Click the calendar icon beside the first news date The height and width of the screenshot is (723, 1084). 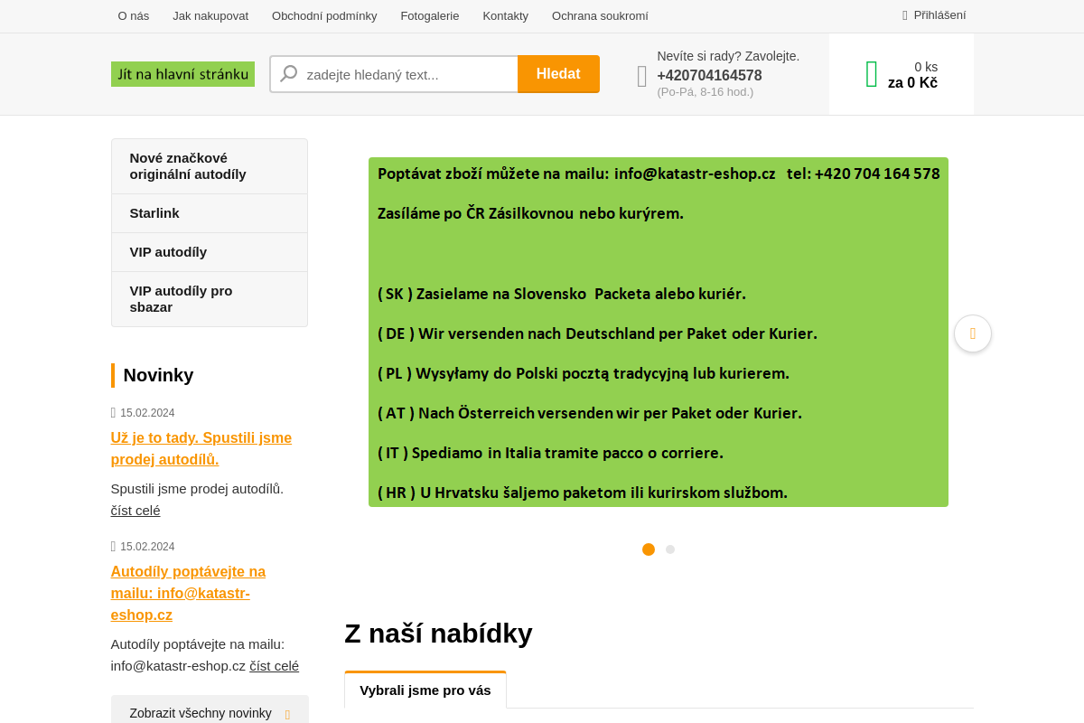click(x=114, y=412)
